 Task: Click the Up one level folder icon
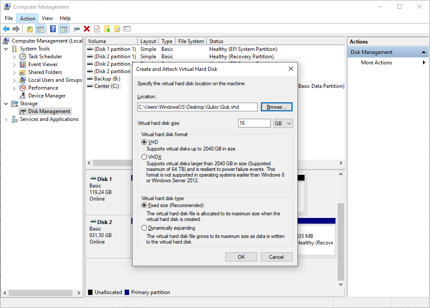point(29,29)
